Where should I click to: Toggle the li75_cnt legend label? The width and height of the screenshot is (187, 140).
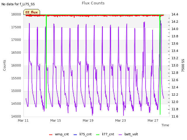[86, 134]
